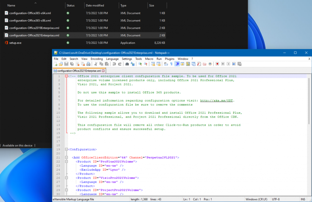Open the Plugins menu
The width and height of the screenshot is (312, 202).
point(169,59)
